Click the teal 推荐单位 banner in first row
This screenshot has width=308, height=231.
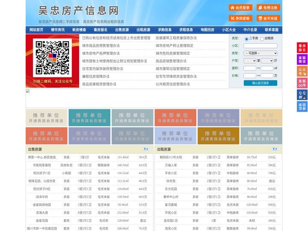coord(89,118)
